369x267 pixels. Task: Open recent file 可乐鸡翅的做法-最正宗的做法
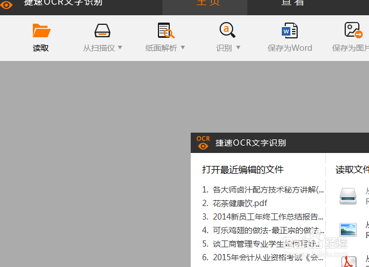coord(263,230)
